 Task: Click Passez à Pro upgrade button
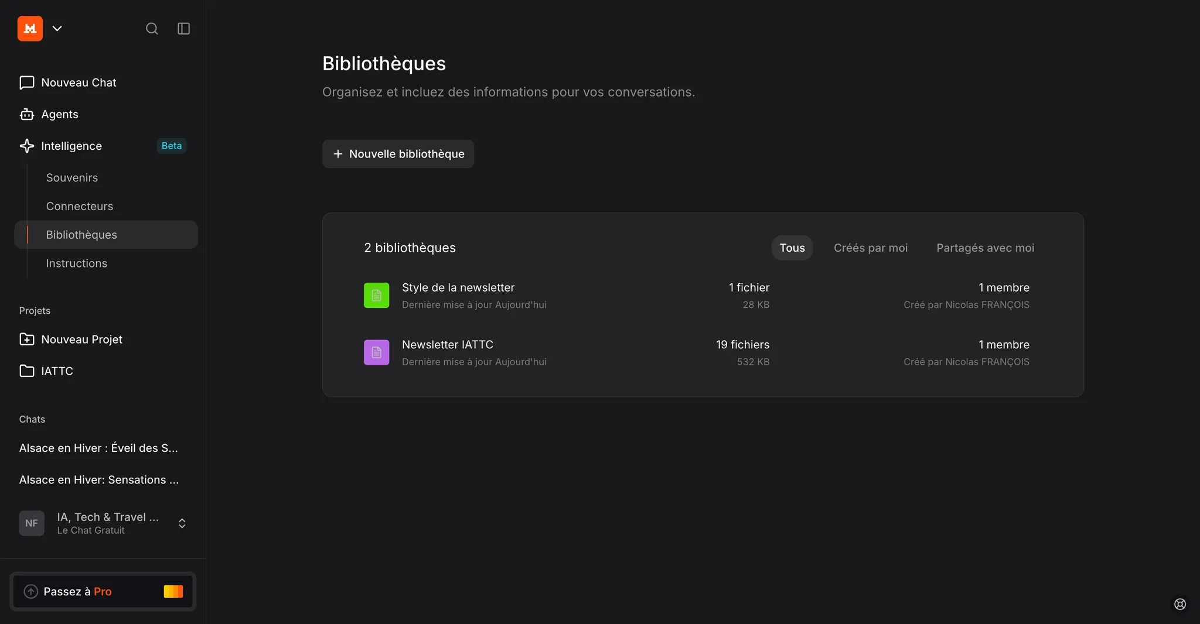103,592
